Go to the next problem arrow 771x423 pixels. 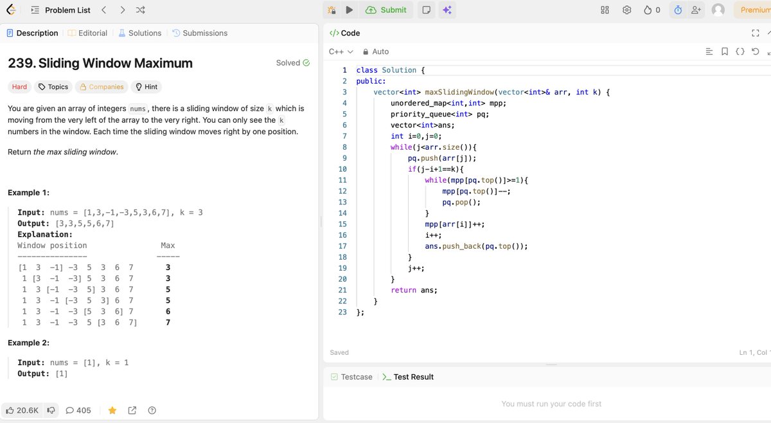coord(122,10)
